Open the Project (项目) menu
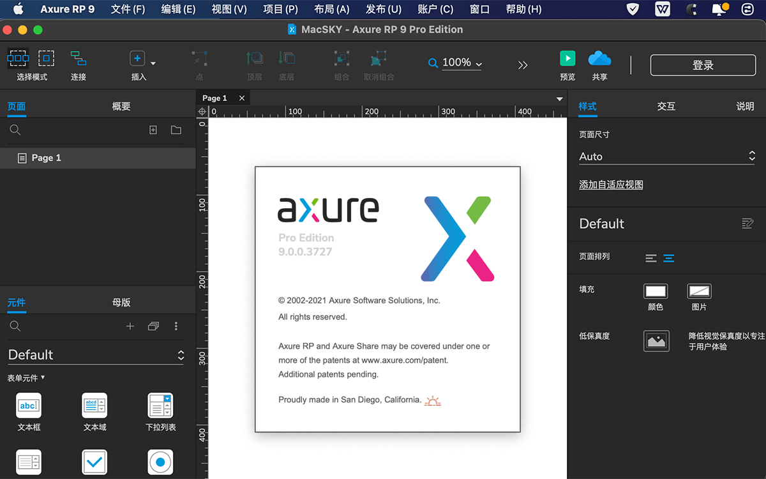766x479 pixels. pos(280,9)
